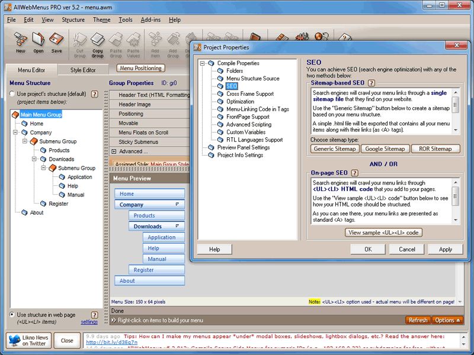Open the Add-ins menu

point(150,20)
